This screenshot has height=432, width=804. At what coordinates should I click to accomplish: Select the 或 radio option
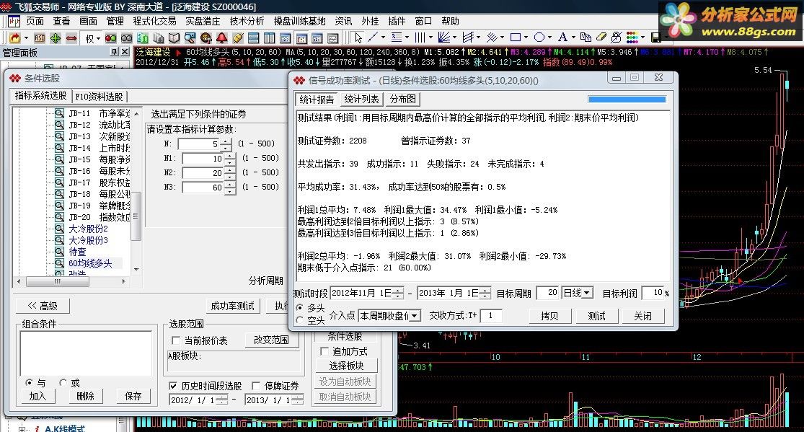(63, 382)
